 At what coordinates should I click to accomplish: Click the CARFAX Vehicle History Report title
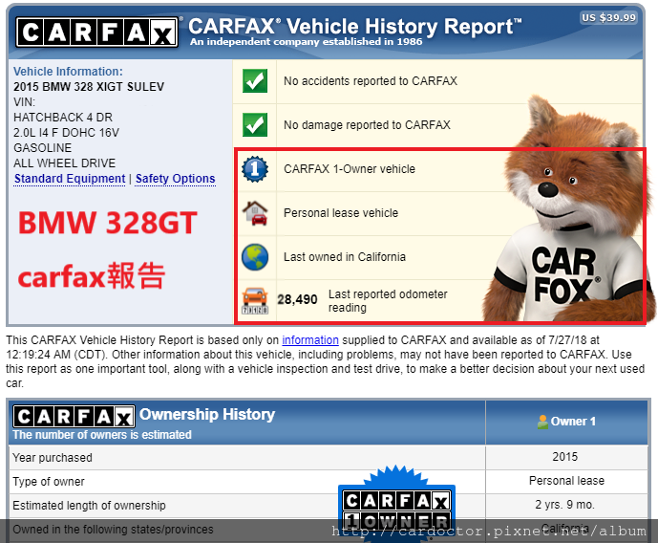355,26
